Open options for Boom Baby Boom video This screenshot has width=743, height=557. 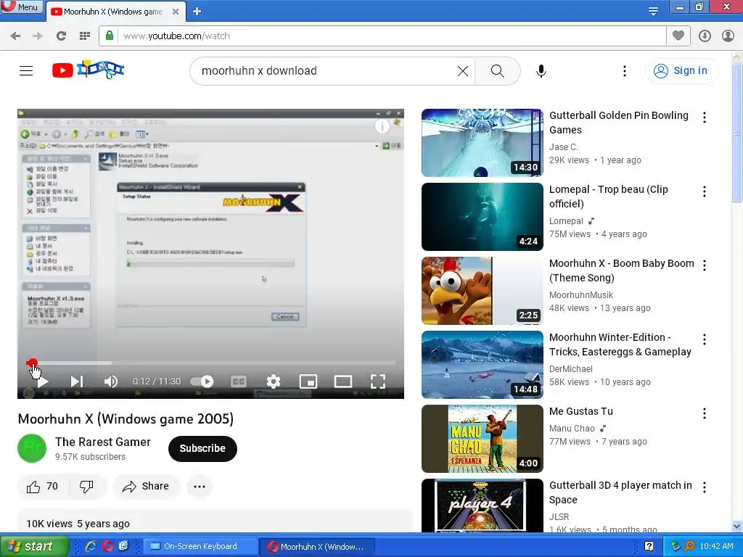[x=705, y=265]
